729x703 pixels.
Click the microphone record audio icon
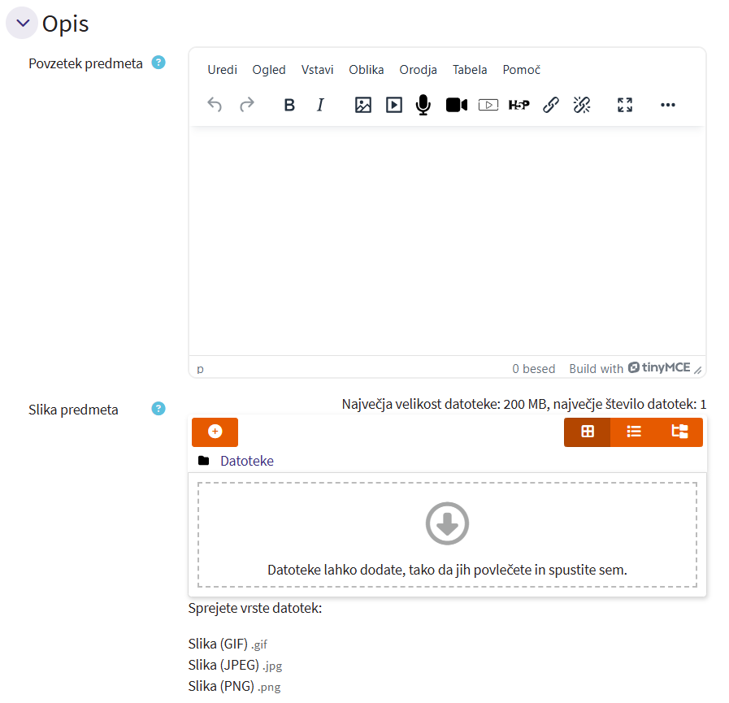tap(423, 105)
